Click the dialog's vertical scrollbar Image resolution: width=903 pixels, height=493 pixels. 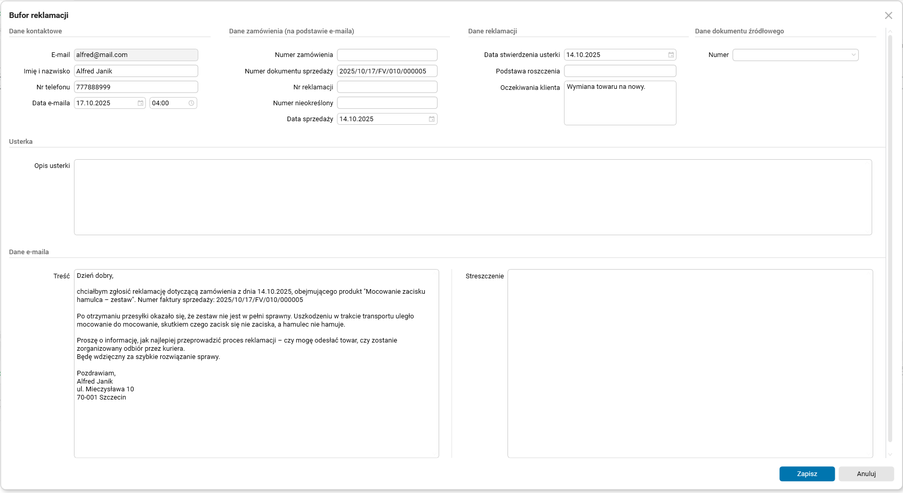point(890,239)
